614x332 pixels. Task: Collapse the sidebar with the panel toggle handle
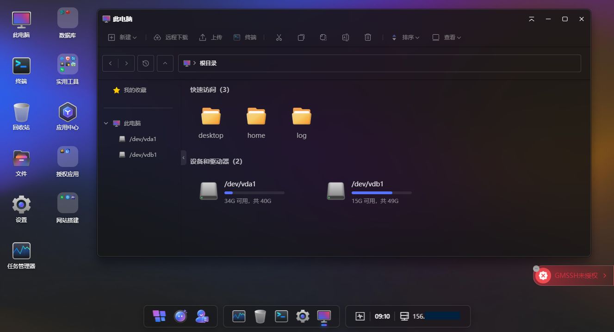point(183,158)
